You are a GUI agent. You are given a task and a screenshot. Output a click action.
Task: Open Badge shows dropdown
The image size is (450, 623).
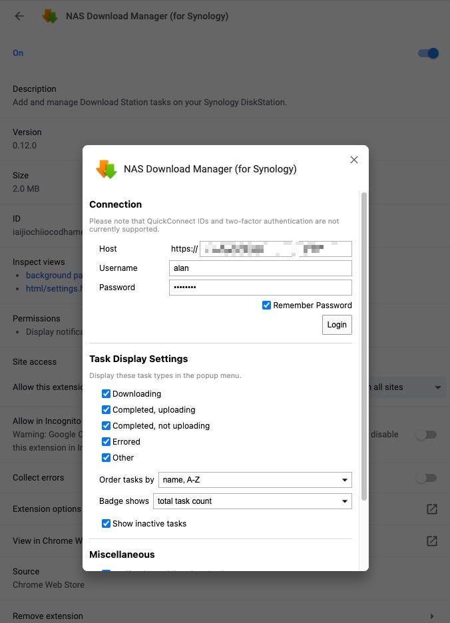[252, 501]
